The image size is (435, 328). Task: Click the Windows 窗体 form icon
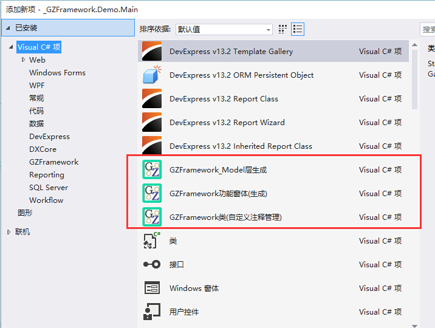click(x=152, y=287)
